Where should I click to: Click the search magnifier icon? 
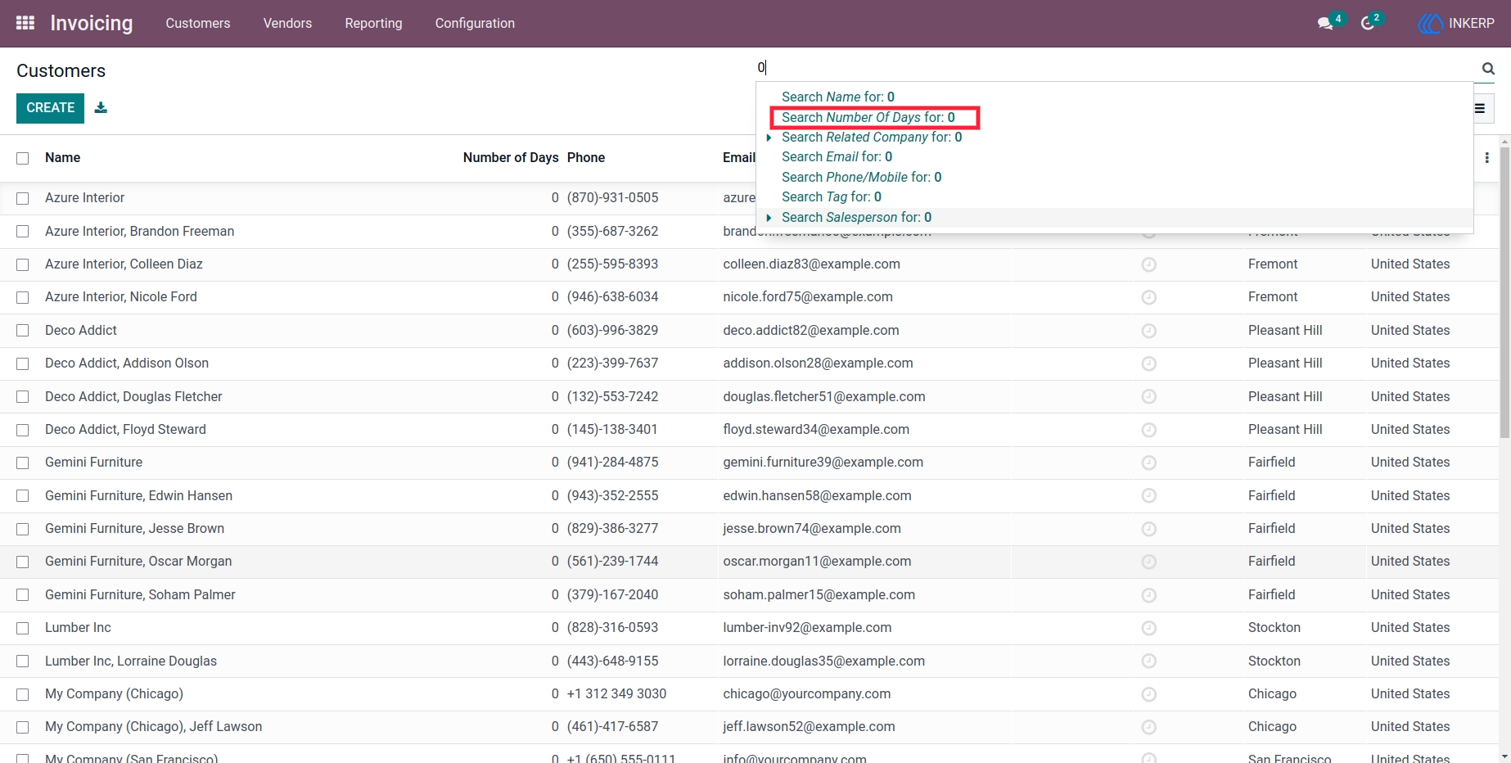tap(1488, 69)
